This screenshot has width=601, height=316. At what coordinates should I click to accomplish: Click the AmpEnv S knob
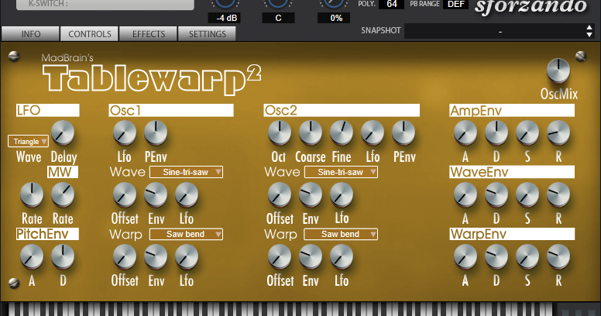pos(527,132)
